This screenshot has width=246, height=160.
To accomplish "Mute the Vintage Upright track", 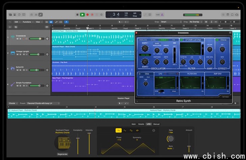I will (17, 54).
